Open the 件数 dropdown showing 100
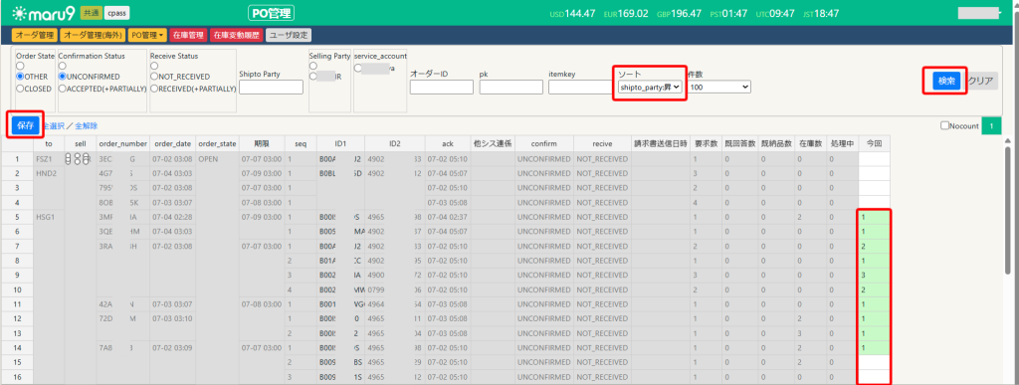 click(719, 87)
